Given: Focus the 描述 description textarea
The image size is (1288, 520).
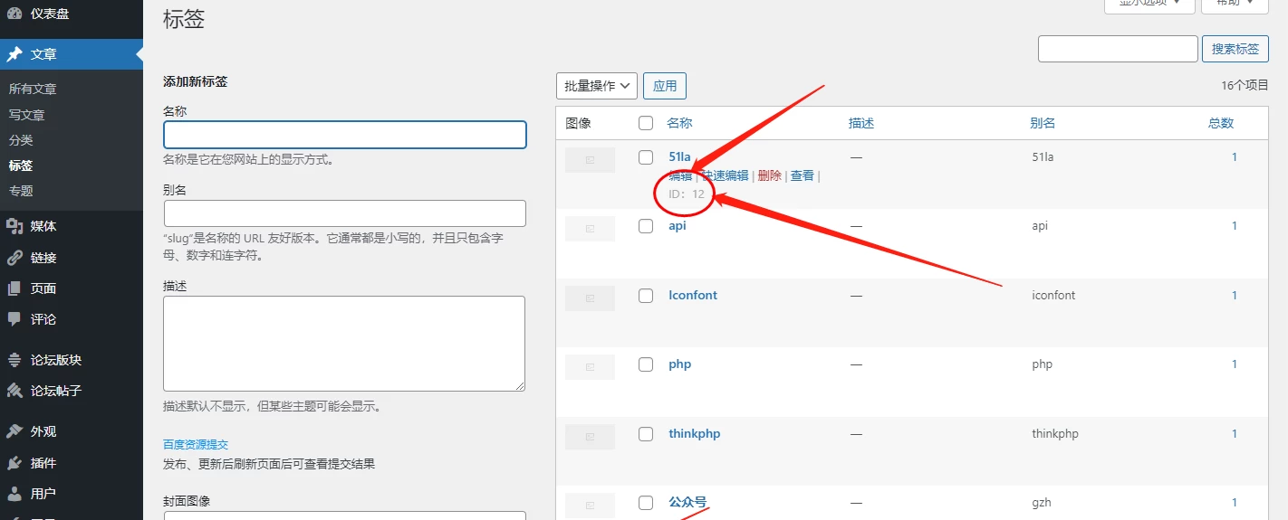Looking at the screenshot, I should 344,344.
